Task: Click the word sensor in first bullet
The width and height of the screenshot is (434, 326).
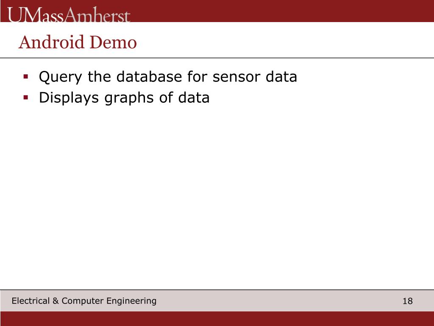Action: (236, 77)
